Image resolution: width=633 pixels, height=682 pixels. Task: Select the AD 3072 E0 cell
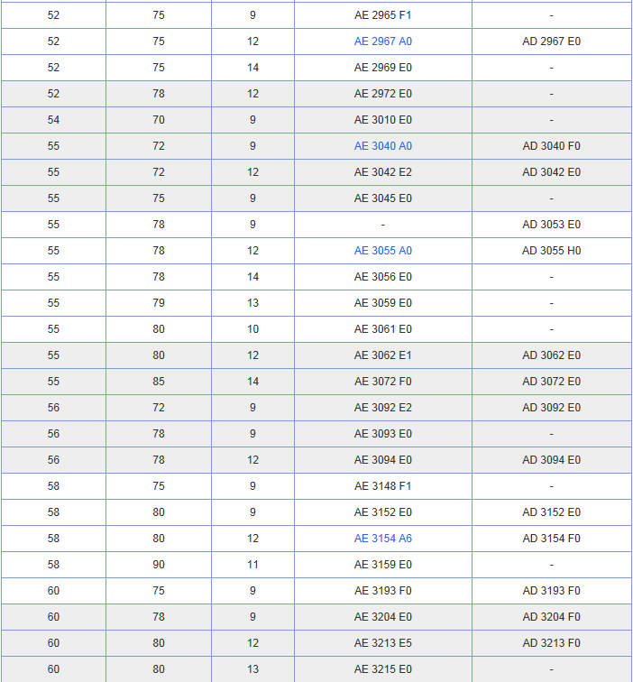pyautogui.click(x=551, y=382)
